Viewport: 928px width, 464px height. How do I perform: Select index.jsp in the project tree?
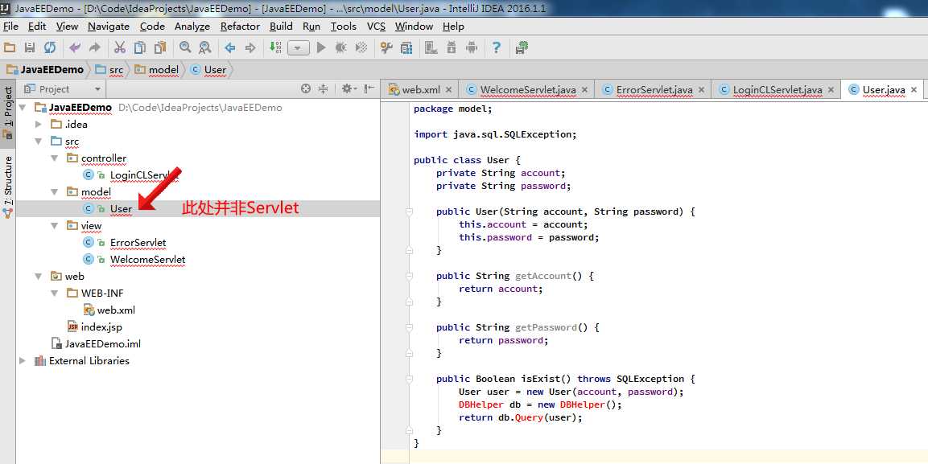pos(101,327)
